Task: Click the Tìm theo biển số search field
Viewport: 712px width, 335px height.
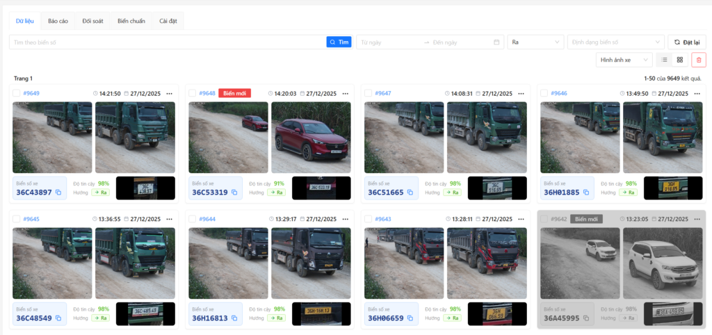Action: click(168, 42)
